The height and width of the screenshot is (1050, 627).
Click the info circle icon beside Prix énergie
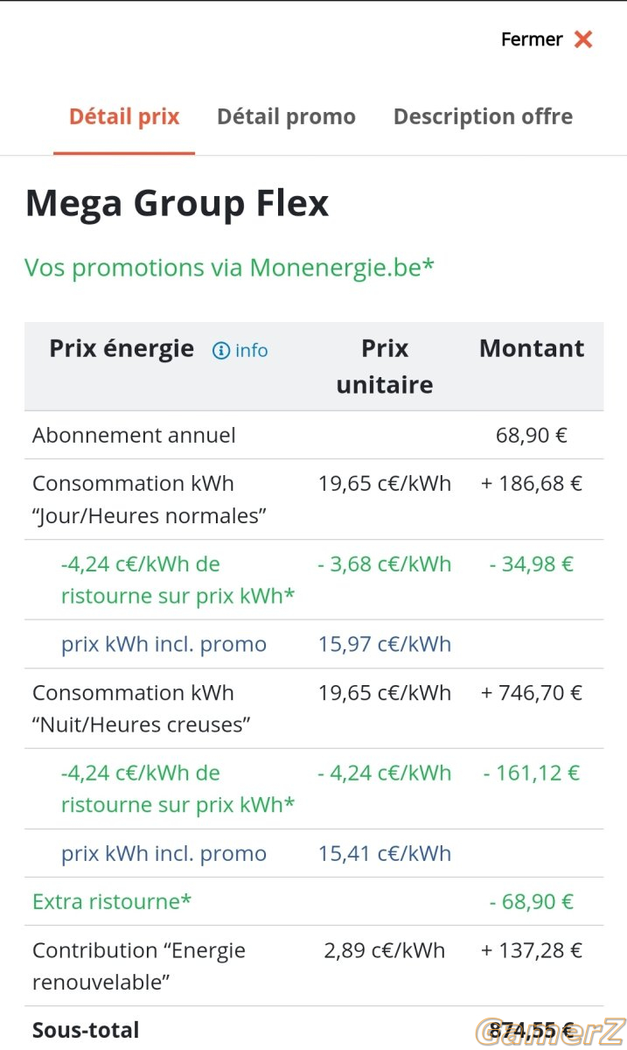click(221, 350)
